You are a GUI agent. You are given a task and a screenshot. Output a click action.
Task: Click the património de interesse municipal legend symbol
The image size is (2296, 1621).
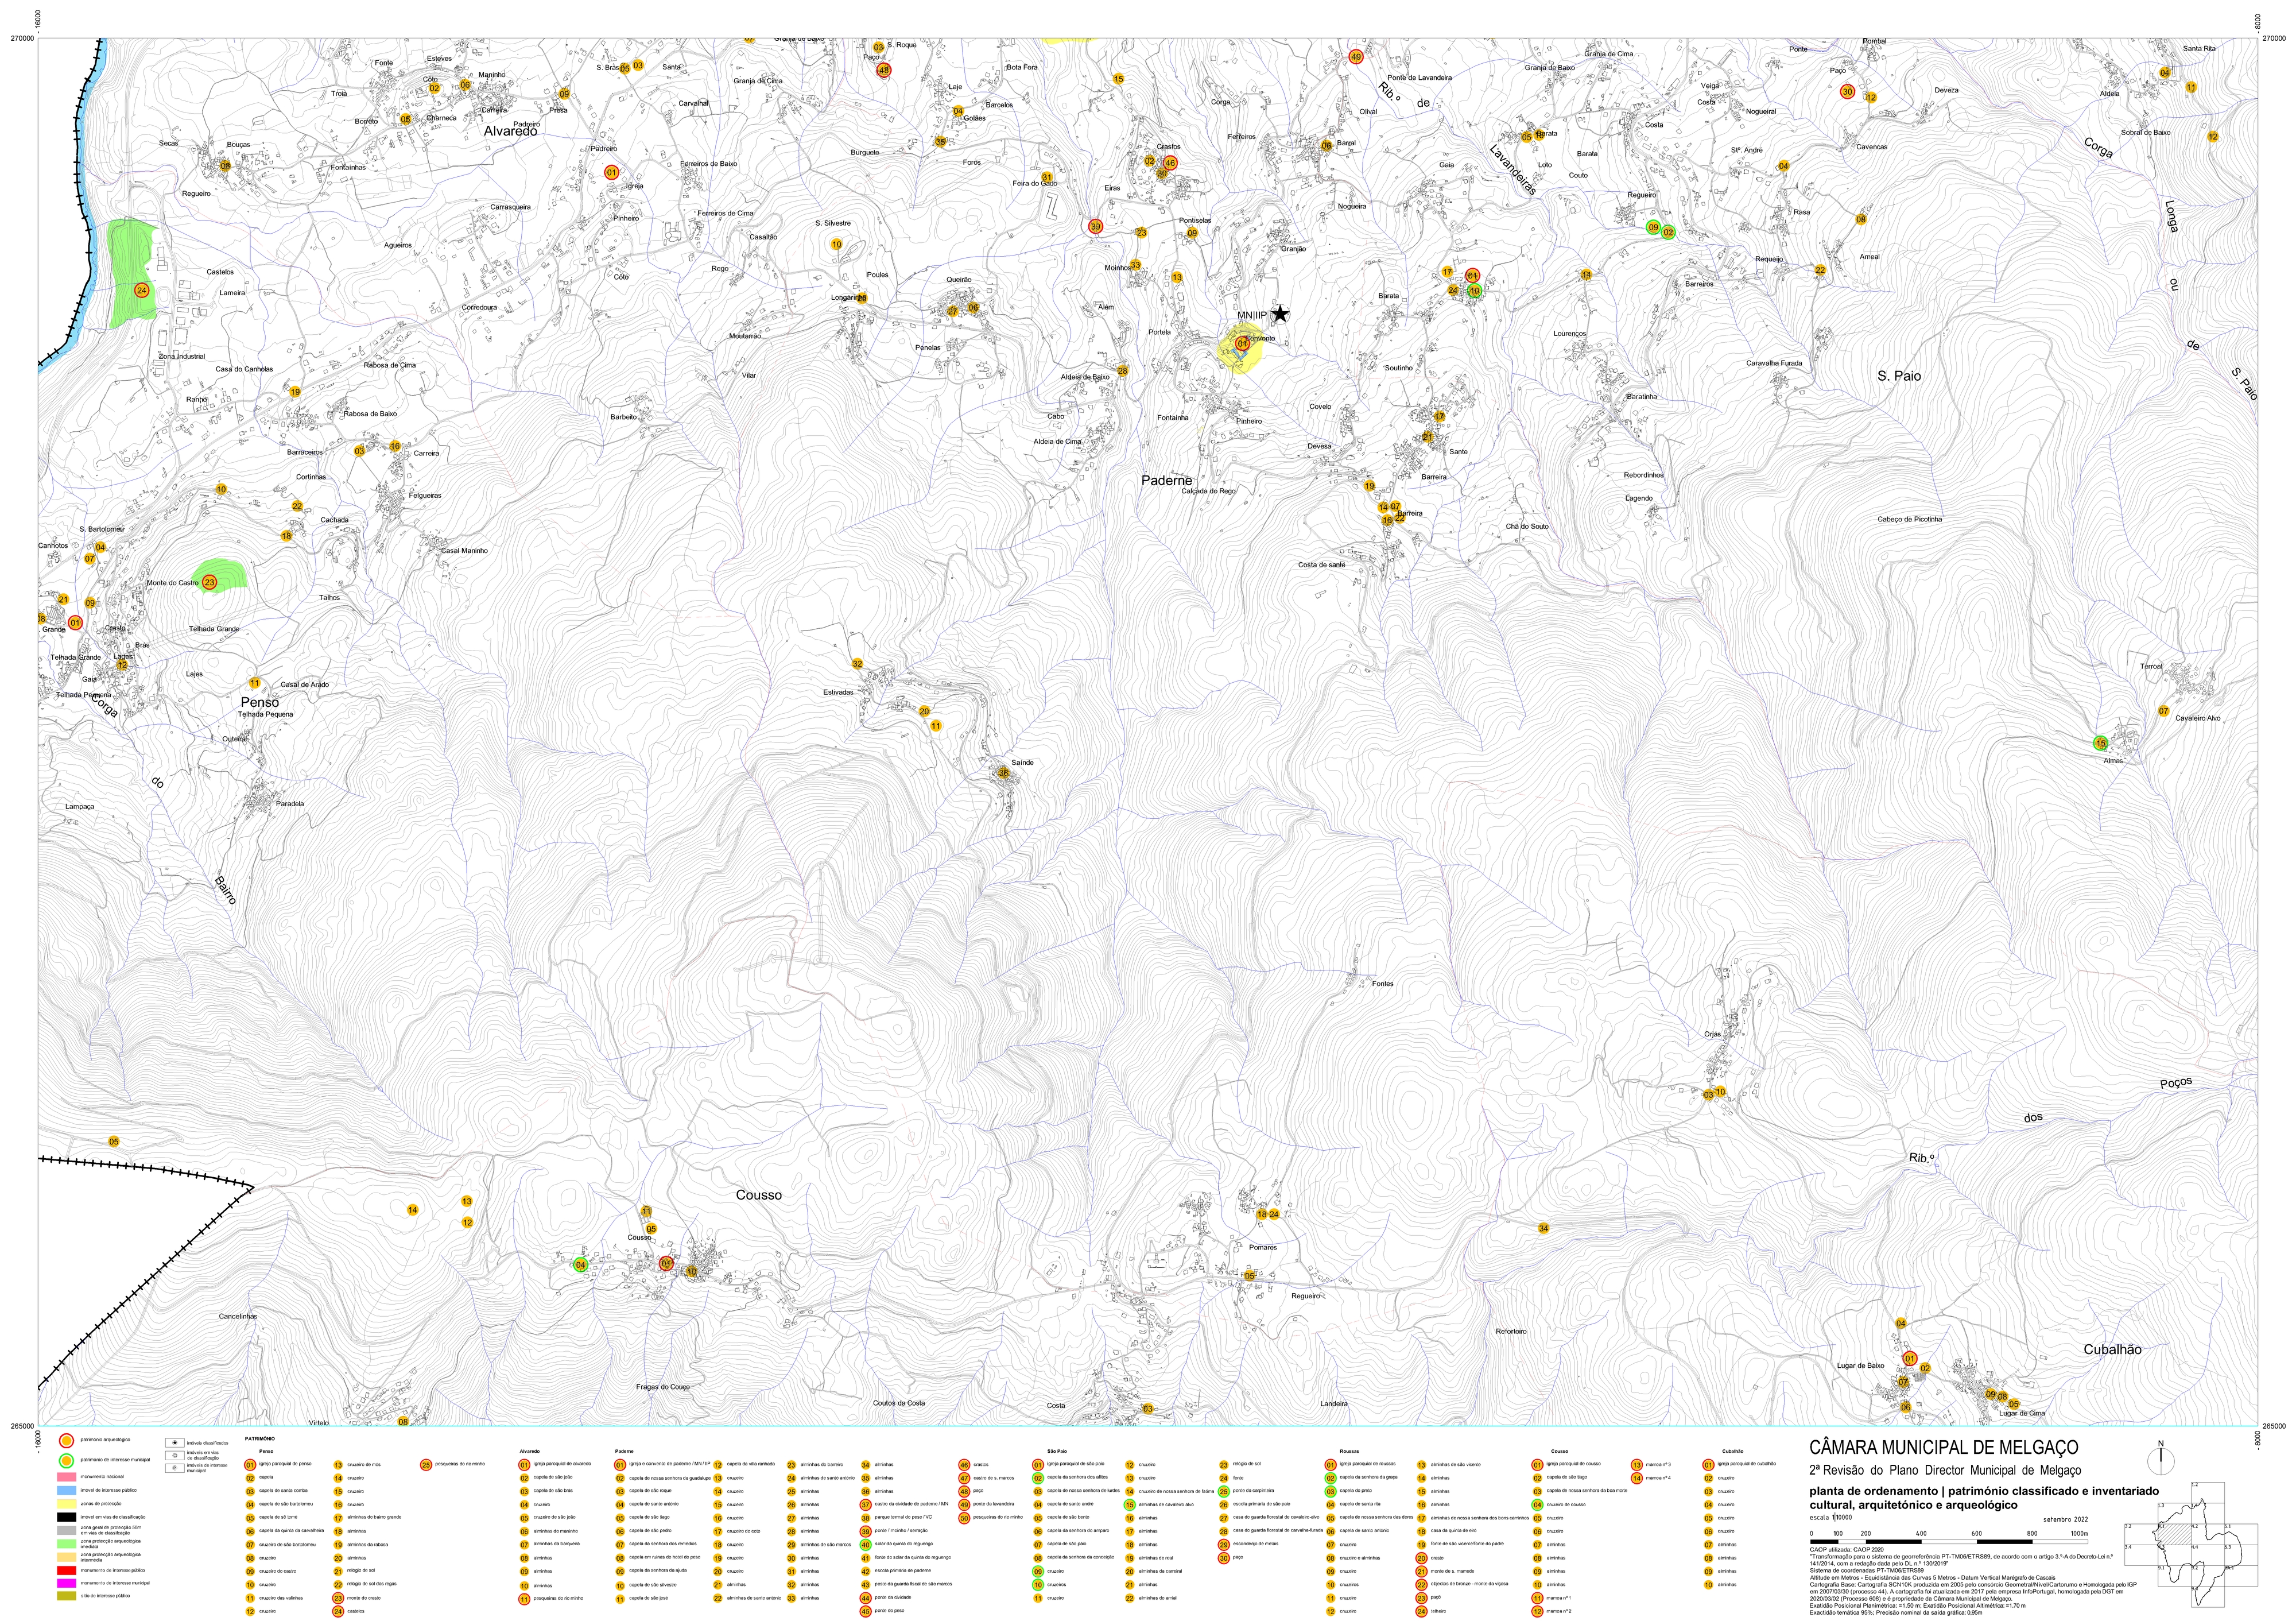click(66, 1460)
